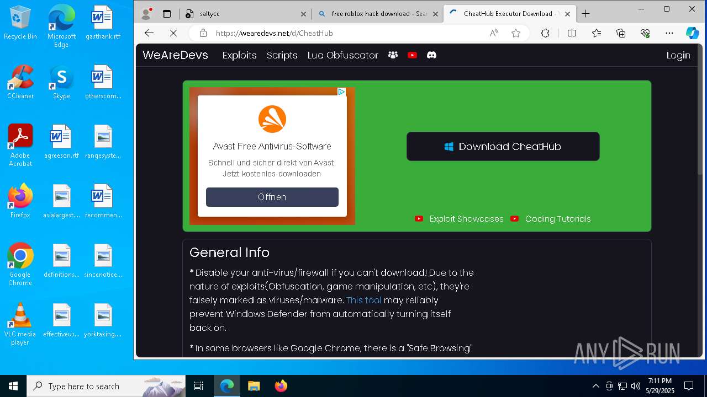Click Download CheatHub button
This screenshot has width=707, height=397.
[503, 146]
